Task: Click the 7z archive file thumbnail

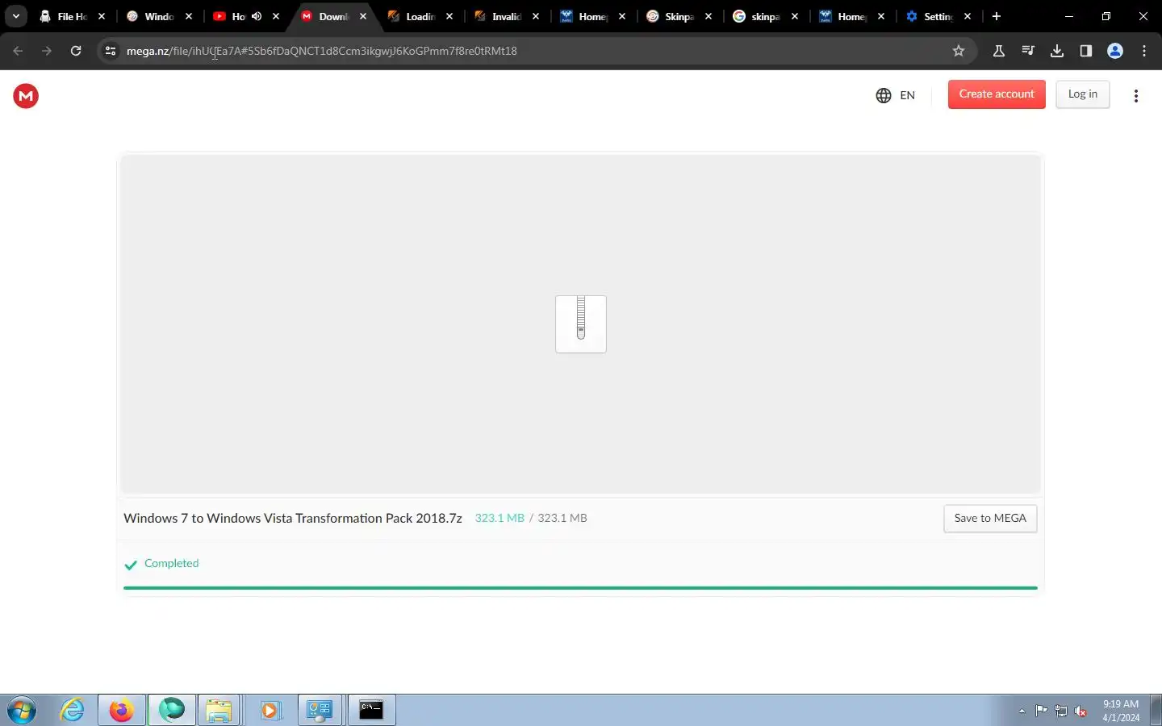Action: 581,324
